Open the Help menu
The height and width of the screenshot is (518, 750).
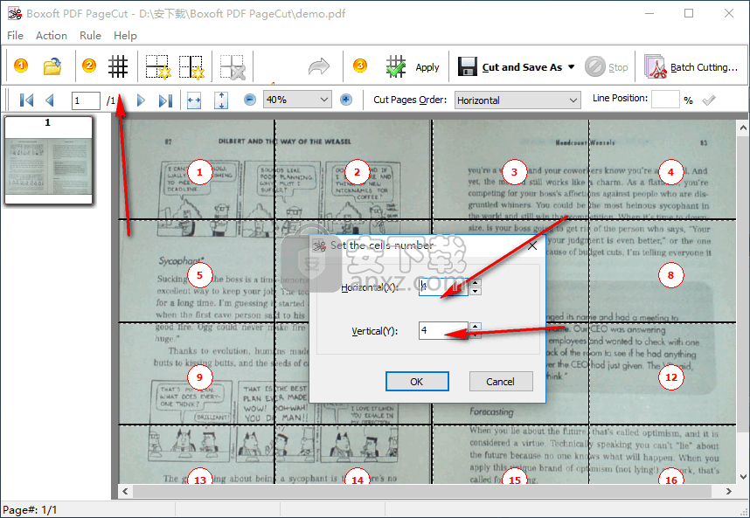tap(125, 35)
